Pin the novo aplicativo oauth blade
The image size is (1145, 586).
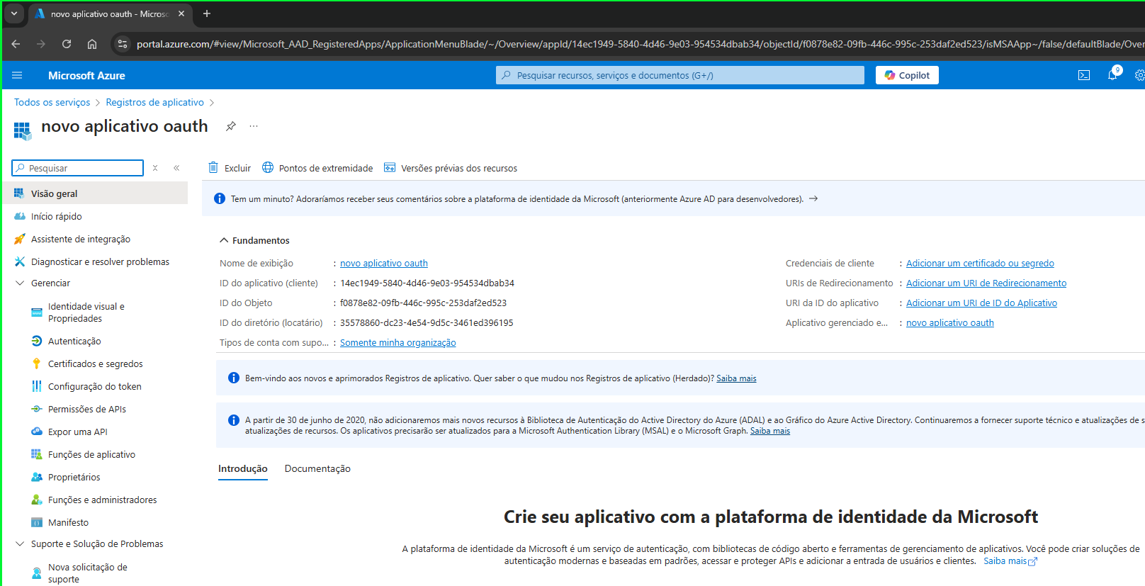[231, 126]
